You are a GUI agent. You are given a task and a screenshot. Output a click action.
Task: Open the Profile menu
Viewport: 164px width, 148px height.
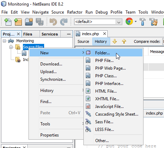(x=116, y=12)
